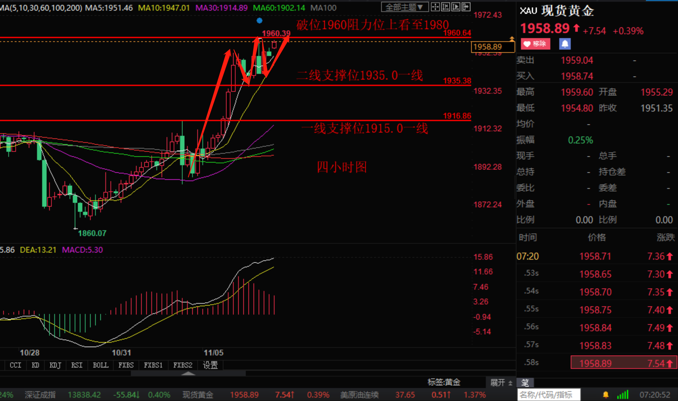Viewport: 678px width, 401px height.
Task: Select the 笔 tick tab
Action: point(525,383)
